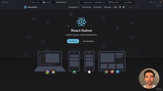163x91 pixels.
Task: Click the Get Started button
Action: (73, 41)
